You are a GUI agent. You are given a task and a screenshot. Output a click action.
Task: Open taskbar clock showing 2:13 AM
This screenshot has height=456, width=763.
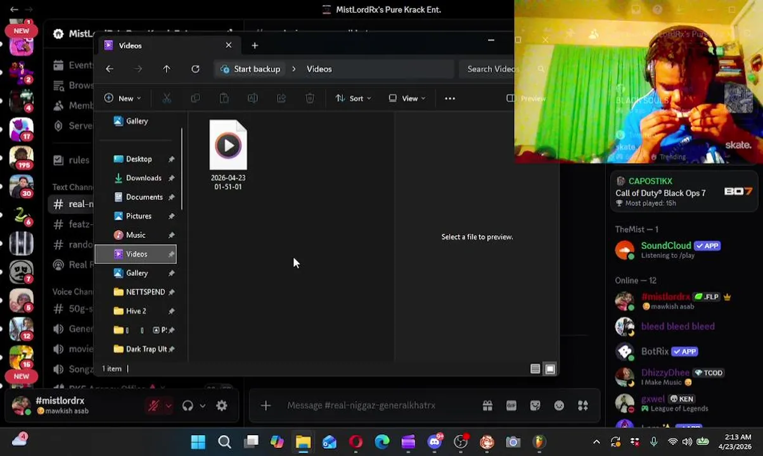tap(735, 442)
